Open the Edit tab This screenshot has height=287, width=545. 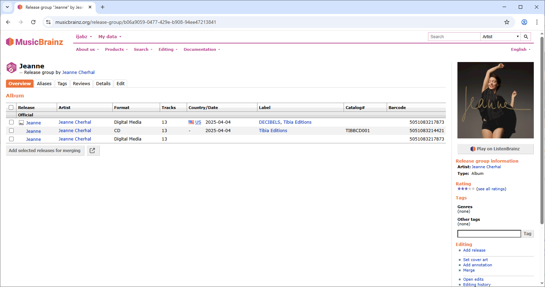(120, 83)
